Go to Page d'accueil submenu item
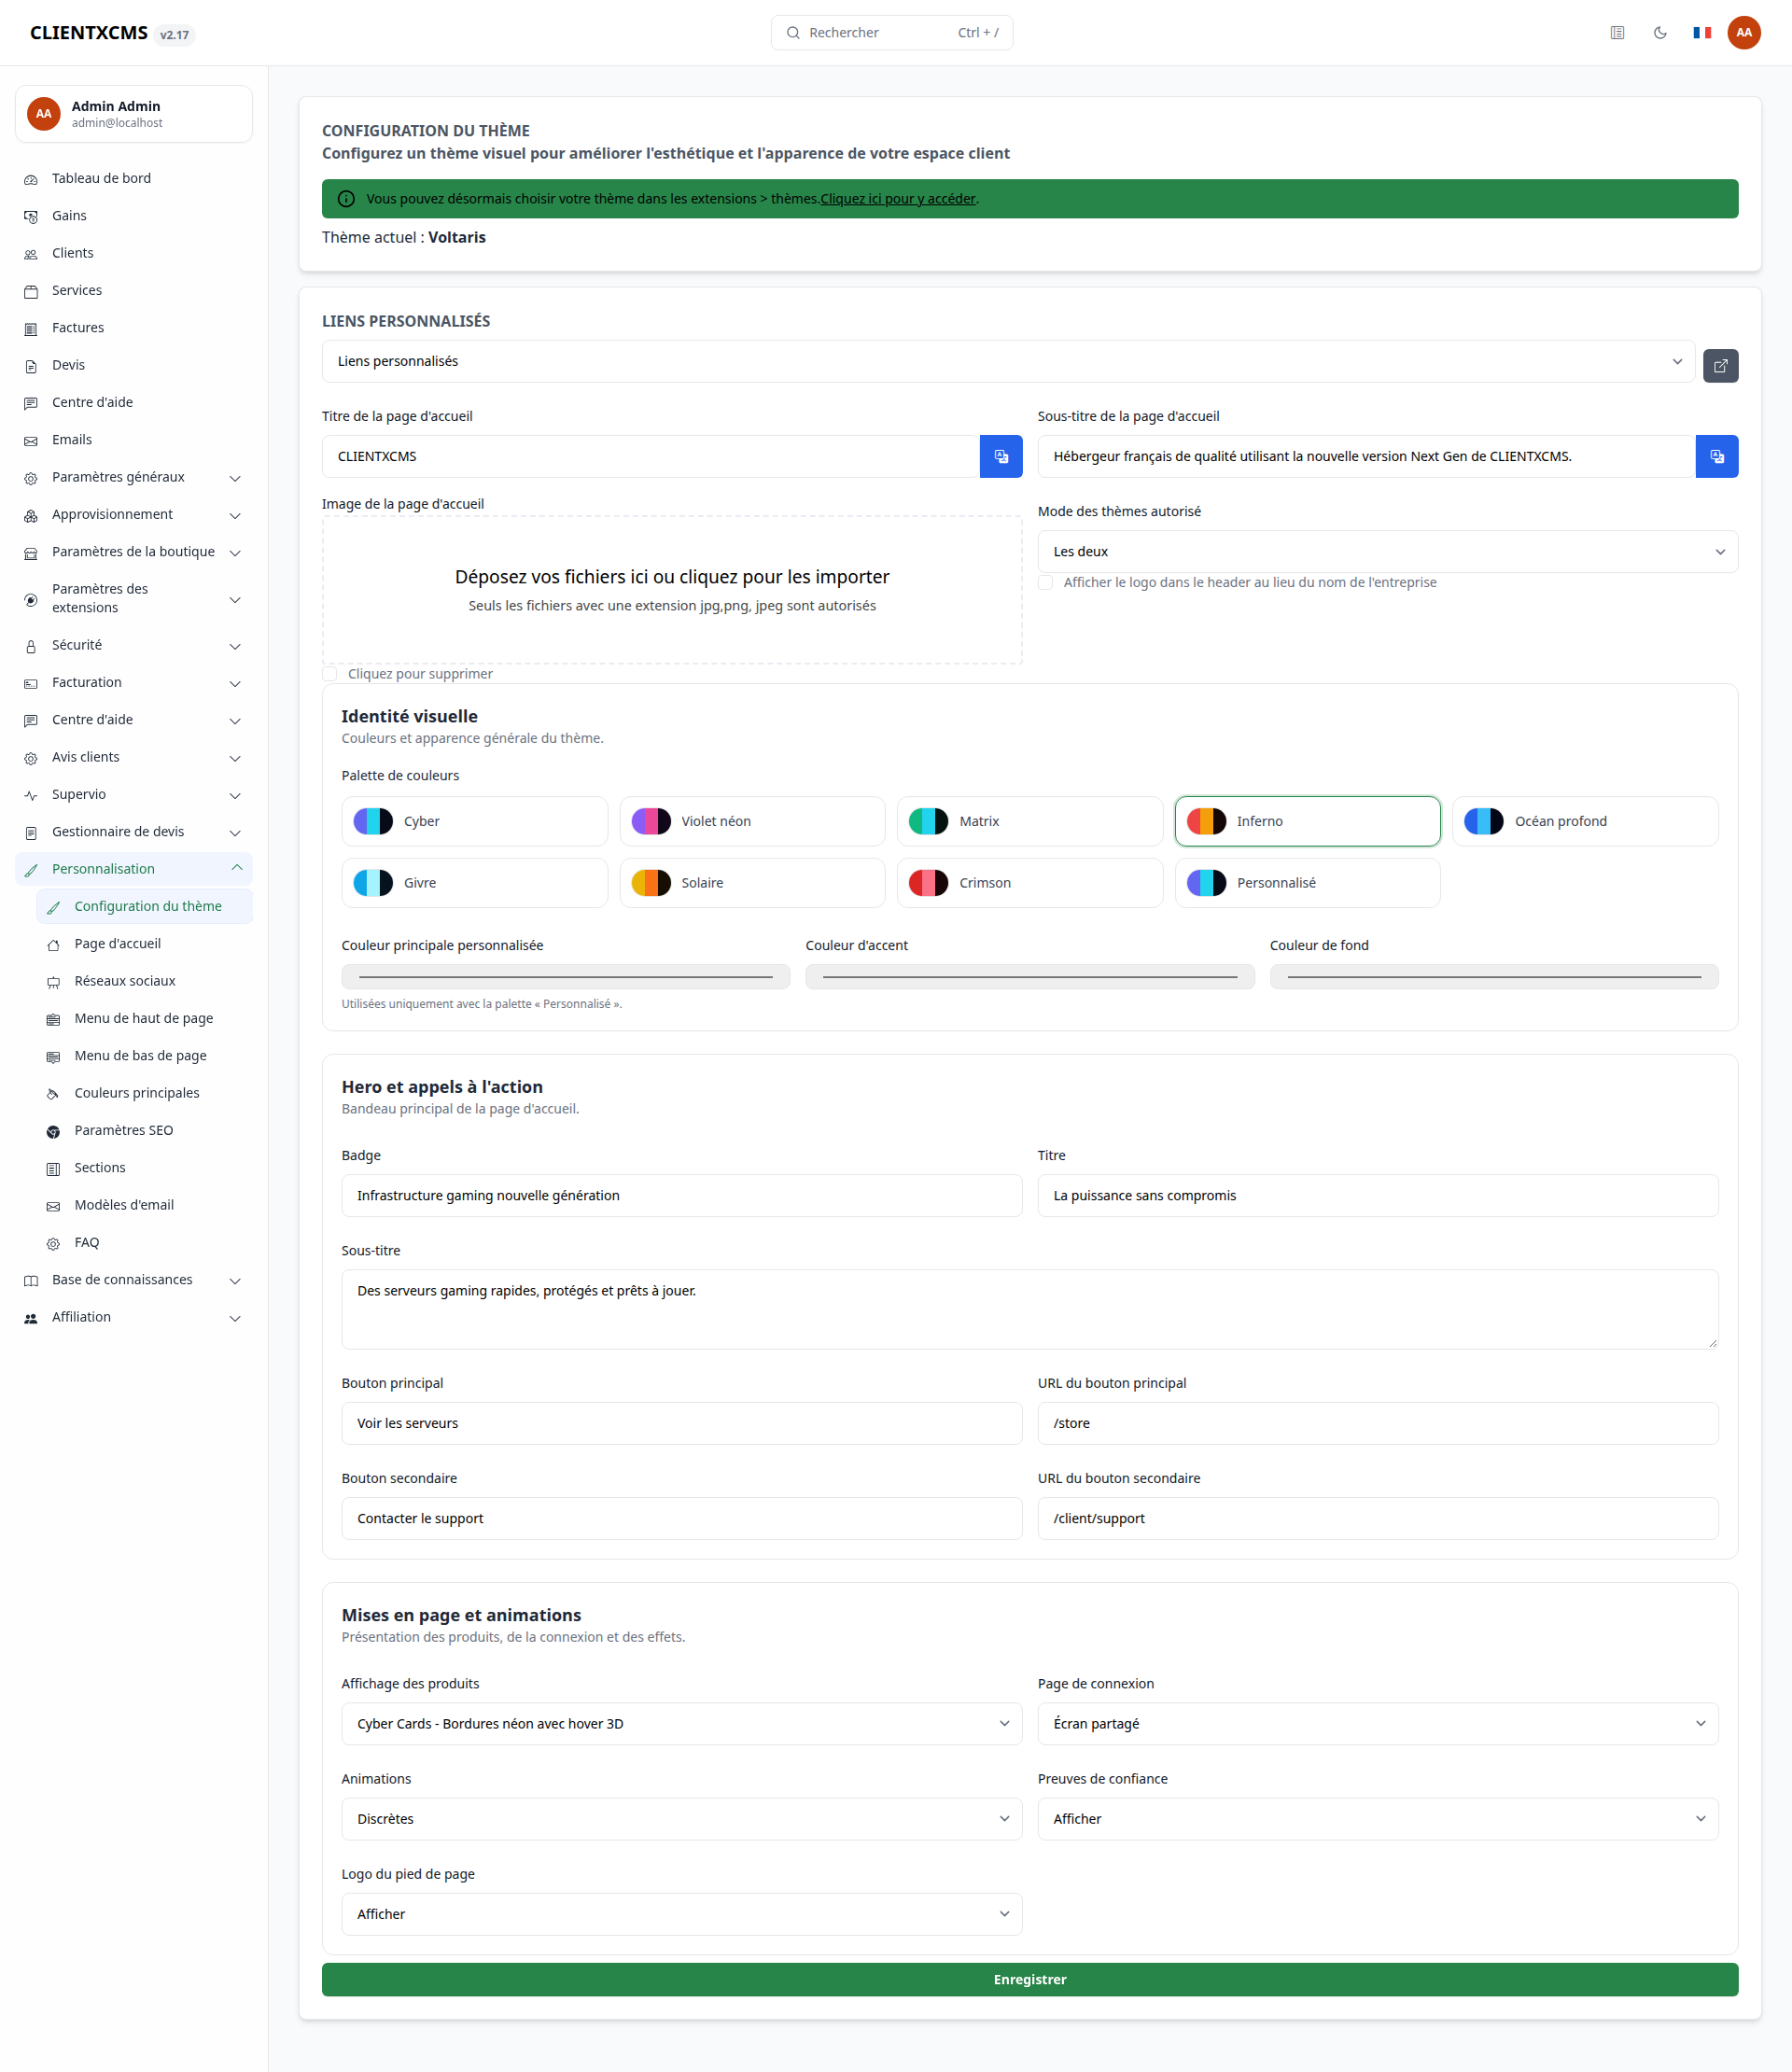1792x2072 pixels. pyautogui.click(x=144, y=944)
